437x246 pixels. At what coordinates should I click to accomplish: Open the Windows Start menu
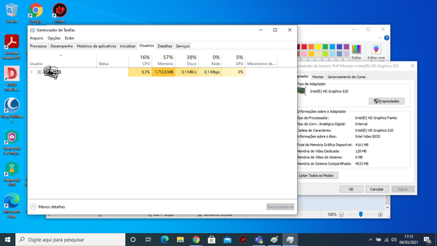(x=8, y=240)
